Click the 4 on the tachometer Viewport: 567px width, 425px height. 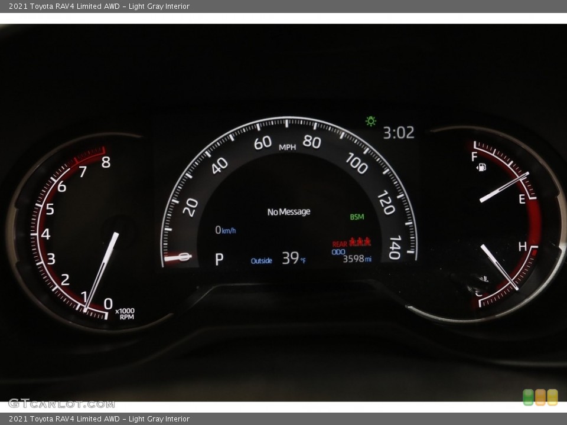[x=45, y=234]
